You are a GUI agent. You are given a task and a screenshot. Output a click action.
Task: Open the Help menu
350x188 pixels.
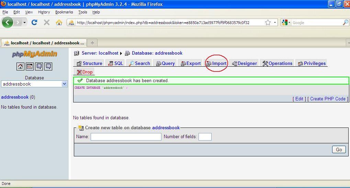pyautogui.click(x=96, y=12)
